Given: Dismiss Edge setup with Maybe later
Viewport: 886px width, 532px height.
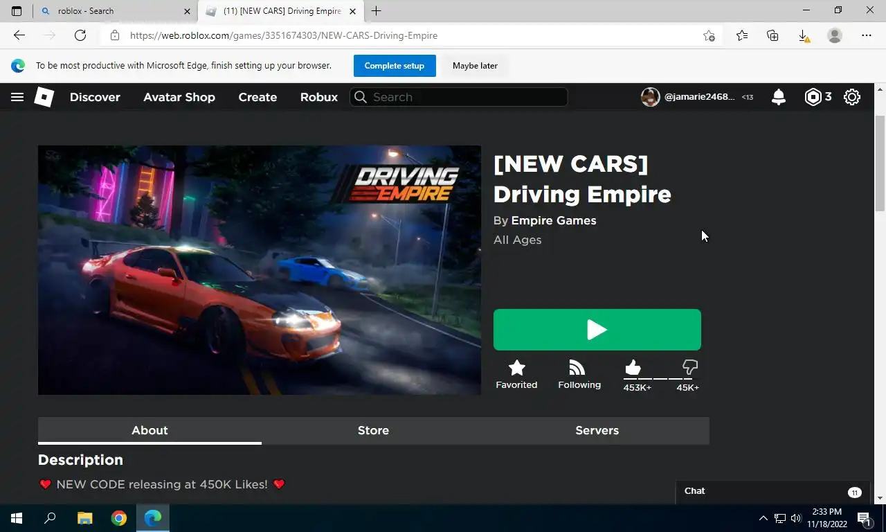Looking at the screenshot, I should (475, 66).
